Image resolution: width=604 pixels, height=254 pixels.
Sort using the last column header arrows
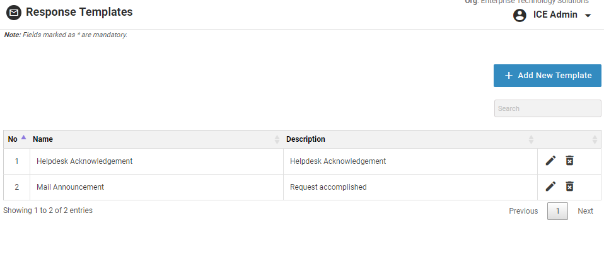(x=594, y=139)
